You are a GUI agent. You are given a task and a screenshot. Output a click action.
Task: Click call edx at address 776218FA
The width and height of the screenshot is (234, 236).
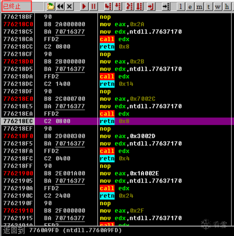pos(114,151)
